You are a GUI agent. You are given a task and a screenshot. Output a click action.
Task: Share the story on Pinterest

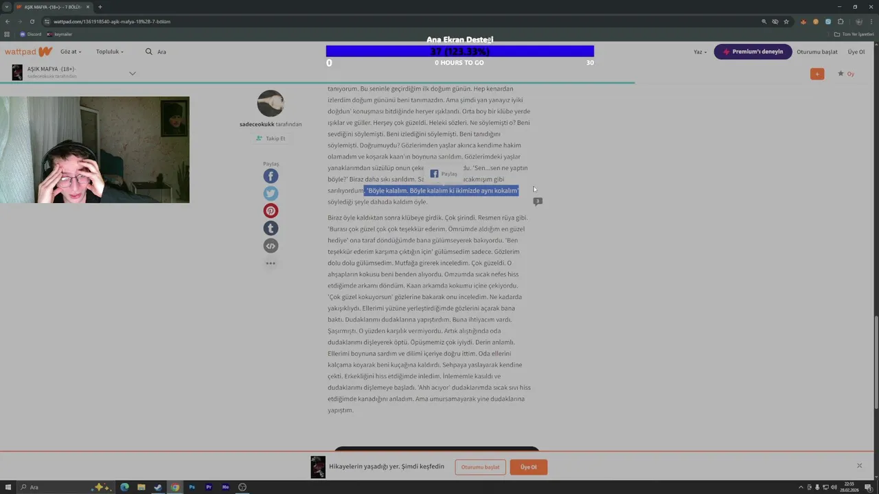point(271,211)
